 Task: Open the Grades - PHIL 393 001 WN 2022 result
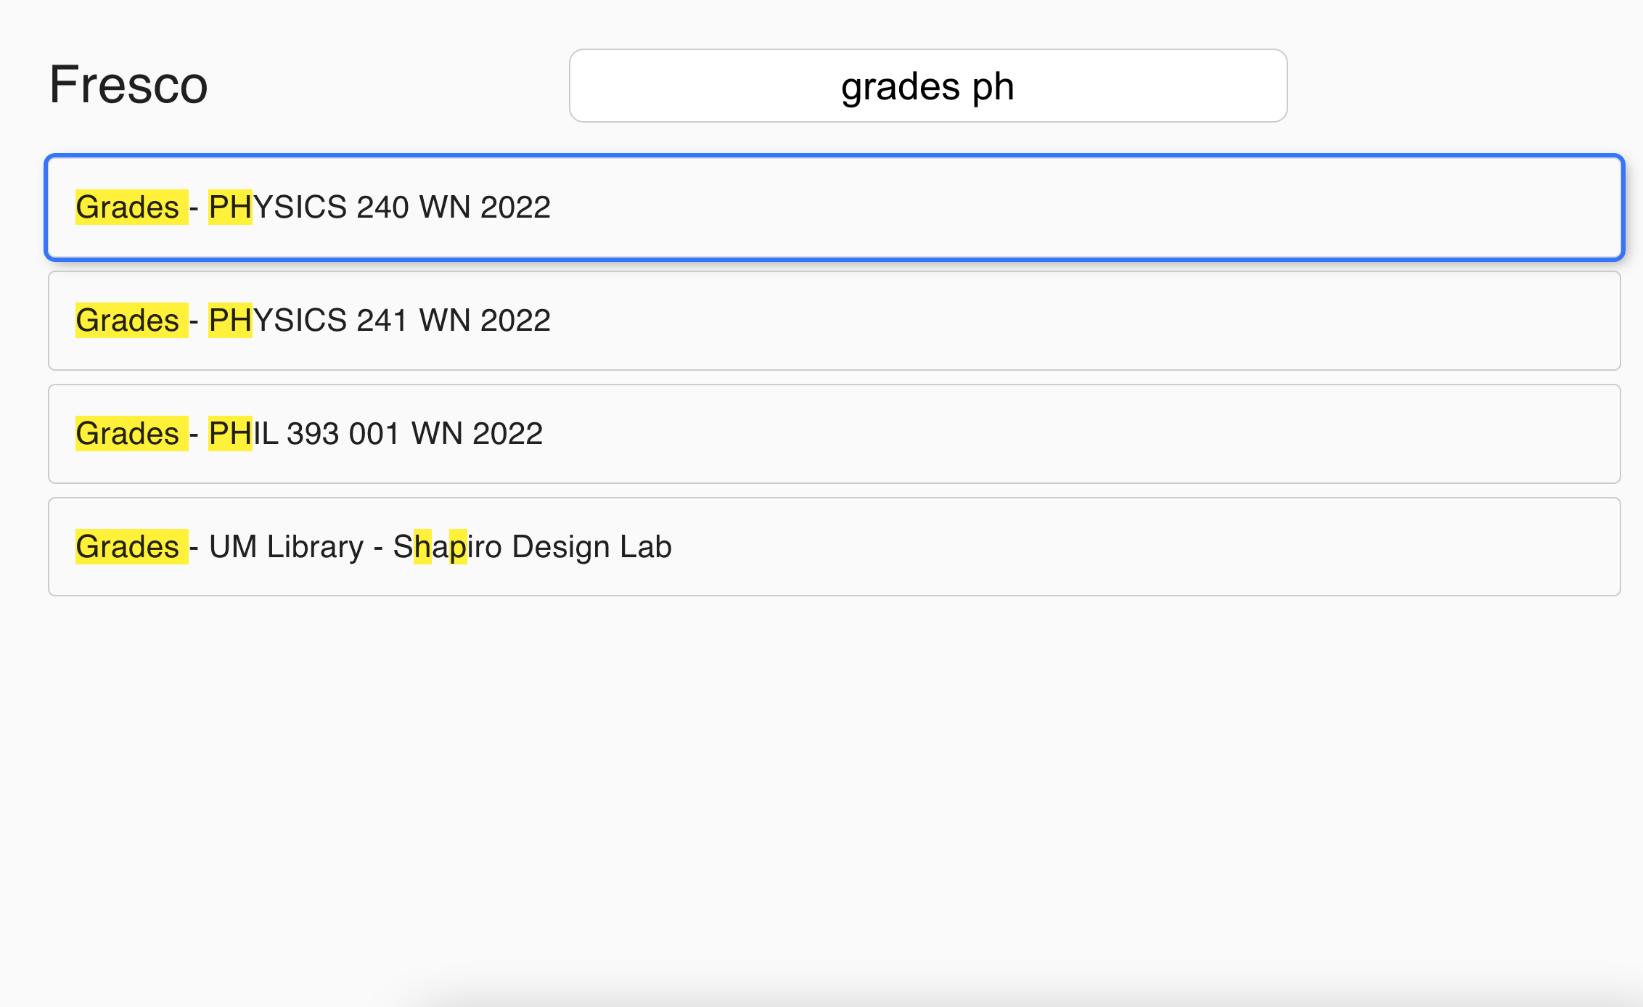point(833,434)
